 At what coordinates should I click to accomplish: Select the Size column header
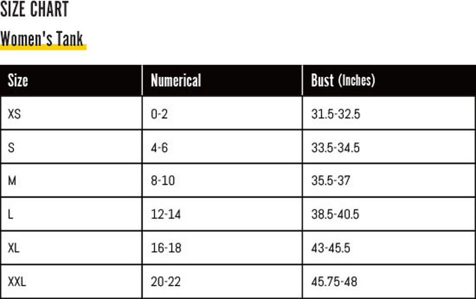coord(18,80)
